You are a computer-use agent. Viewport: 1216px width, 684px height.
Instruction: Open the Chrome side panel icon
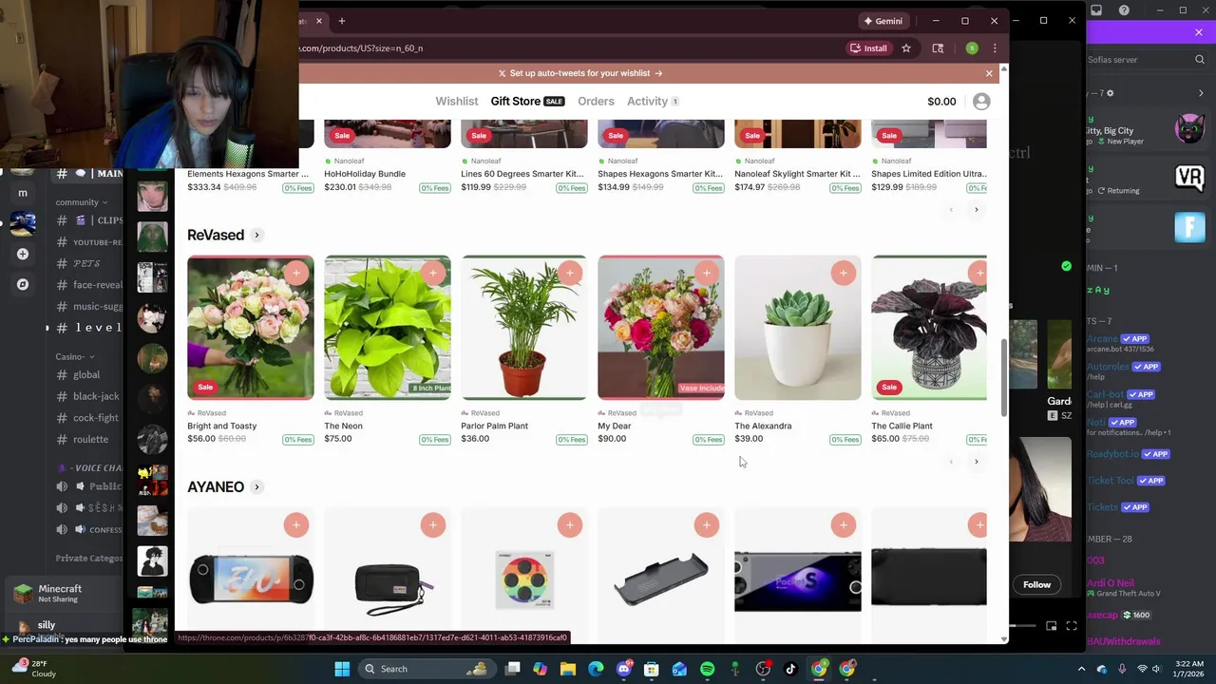click(938, 48)
